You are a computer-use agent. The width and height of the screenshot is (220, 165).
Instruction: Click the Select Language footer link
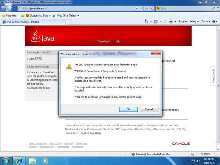pos(37,143)
